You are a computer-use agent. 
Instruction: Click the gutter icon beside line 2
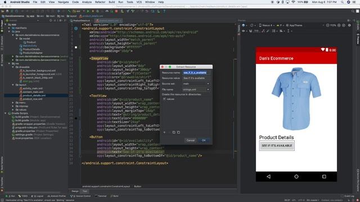76,29
